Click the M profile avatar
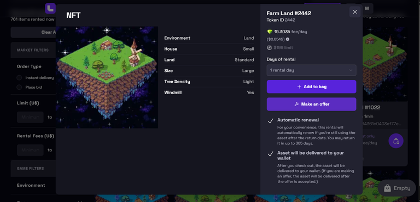 tap(367, 8)
